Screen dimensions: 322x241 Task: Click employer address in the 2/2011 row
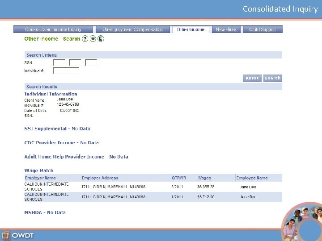pos(113,187)
